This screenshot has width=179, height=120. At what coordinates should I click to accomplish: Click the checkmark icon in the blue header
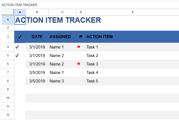click(20, 37)
